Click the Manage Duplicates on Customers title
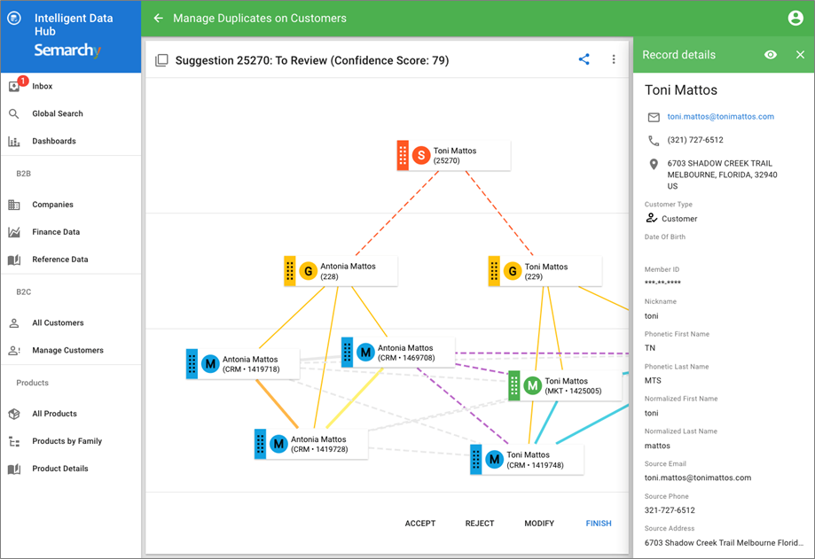Screen dimensions: 815x559 [x=259, y=19]
